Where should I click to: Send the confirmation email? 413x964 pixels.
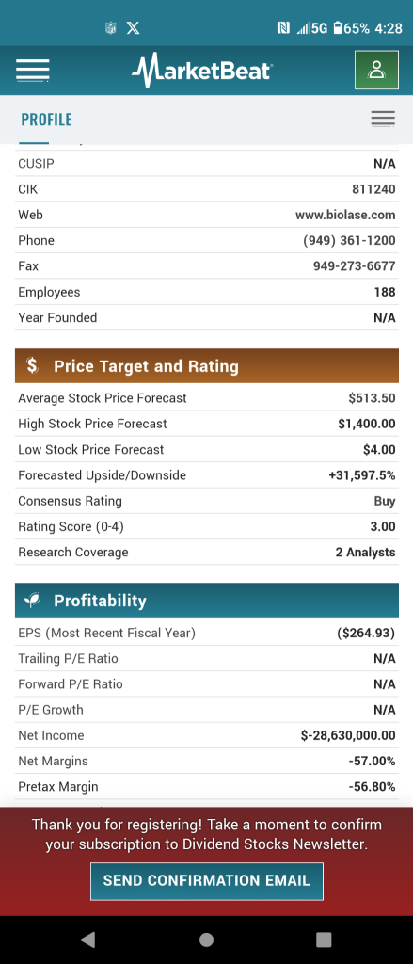tap(207, 880)
